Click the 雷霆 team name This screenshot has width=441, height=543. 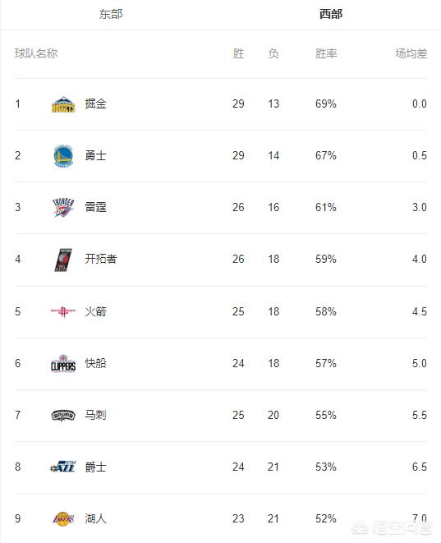[95, 207]
